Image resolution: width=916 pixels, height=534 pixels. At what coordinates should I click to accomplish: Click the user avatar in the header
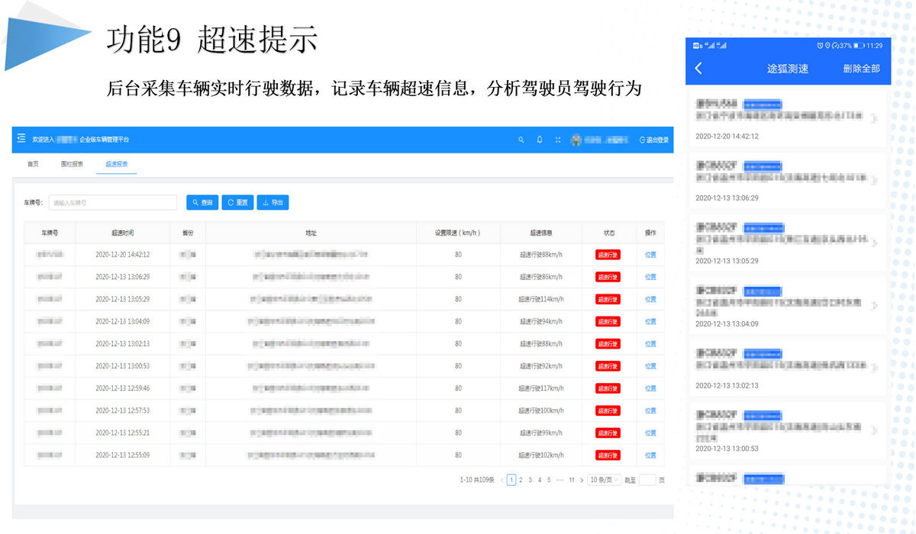pyautogui.click(x=577, y=140)
